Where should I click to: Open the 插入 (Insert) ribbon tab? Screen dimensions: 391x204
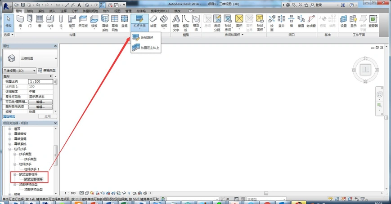coord(52,11)
